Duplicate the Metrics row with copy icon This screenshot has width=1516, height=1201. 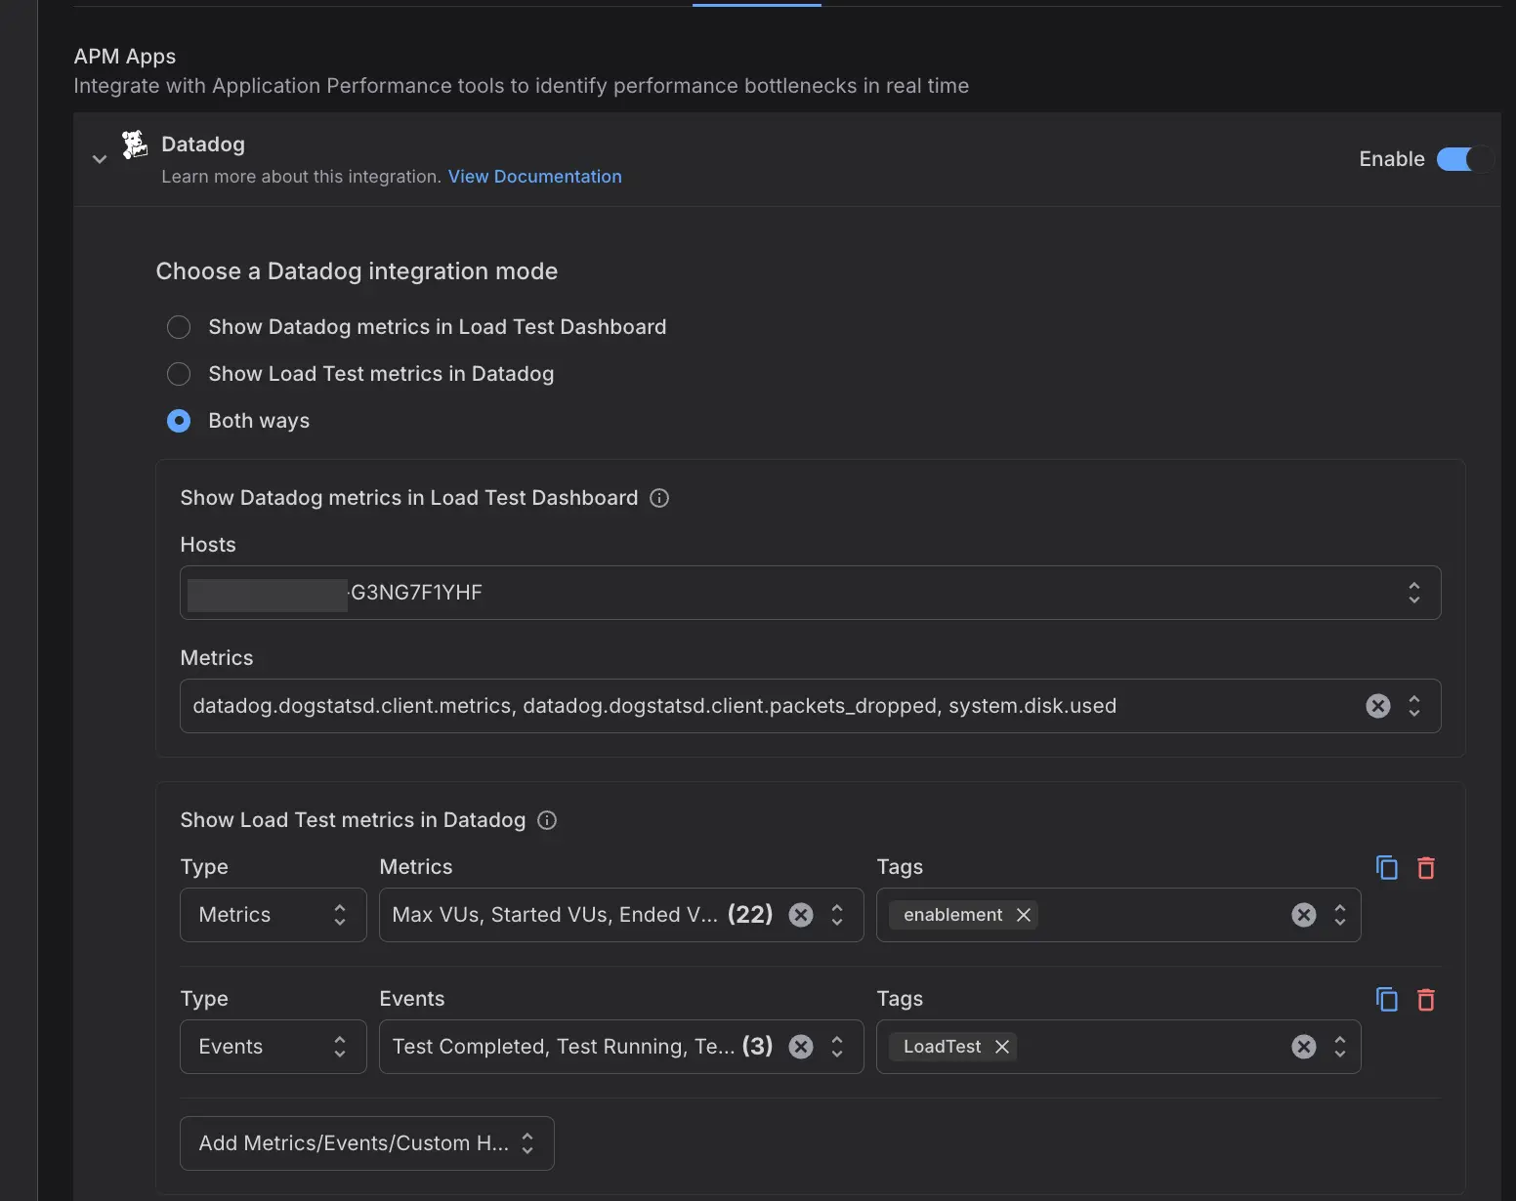click(1387, 867)
